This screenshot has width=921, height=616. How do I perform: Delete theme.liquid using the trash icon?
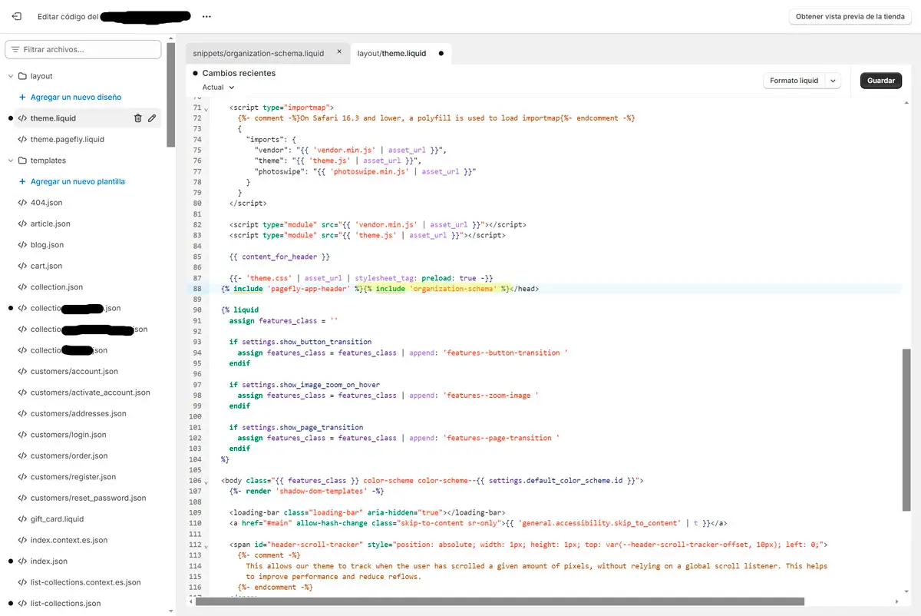click(x=138, y=118)
